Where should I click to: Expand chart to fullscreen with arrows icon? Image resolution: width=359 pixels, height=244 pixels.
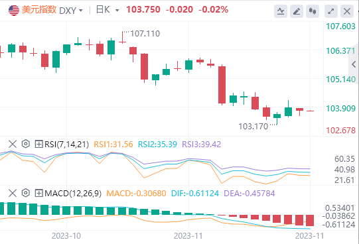click(331, 11)
